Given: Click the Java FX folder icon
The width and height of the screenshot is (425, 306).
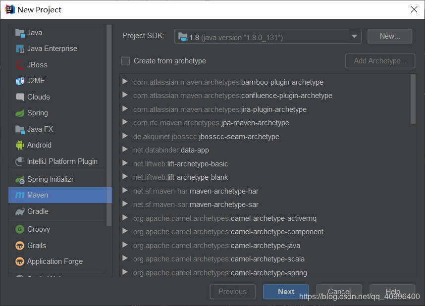Looking at the screenshot, I should [x=20, y=129].
